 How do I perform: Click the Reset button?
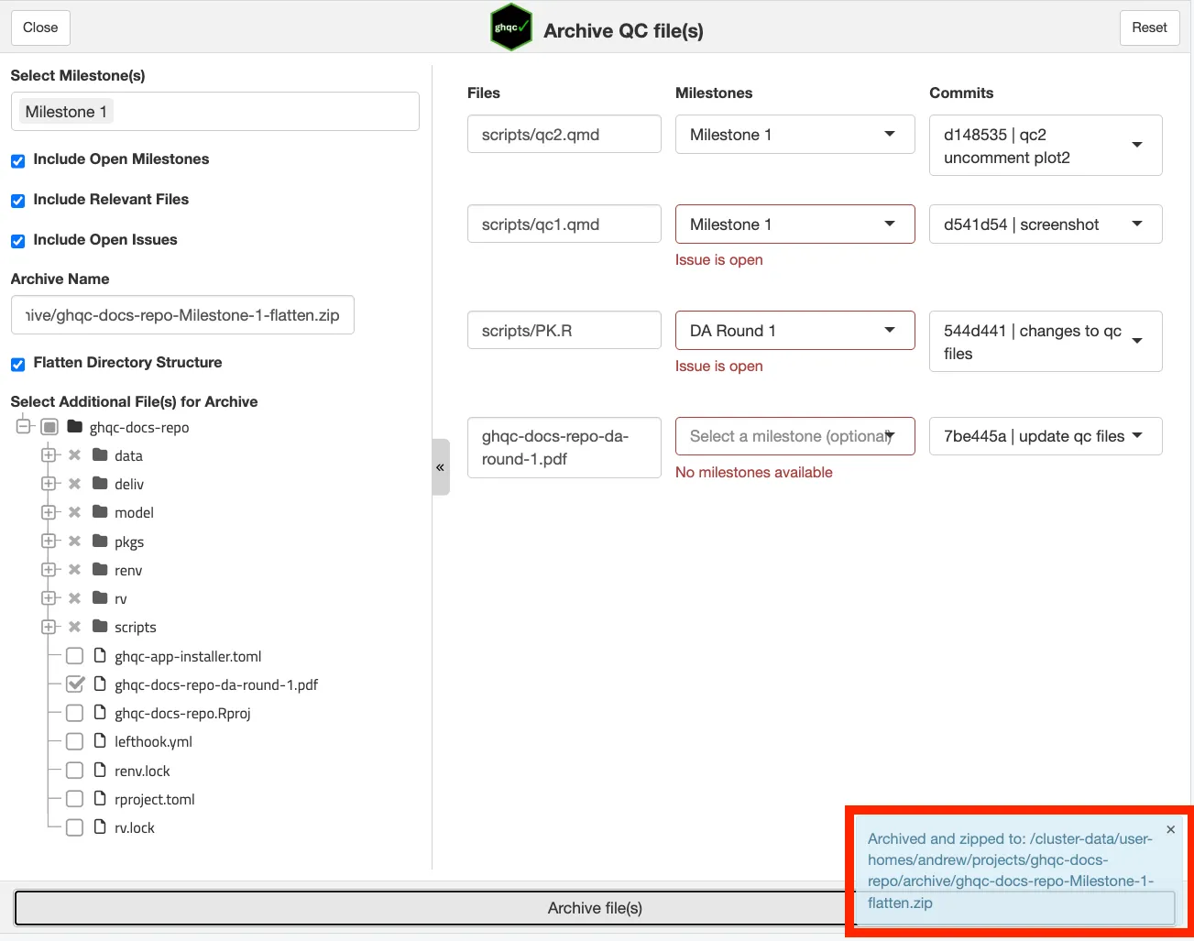click(x=1148, y=27)
